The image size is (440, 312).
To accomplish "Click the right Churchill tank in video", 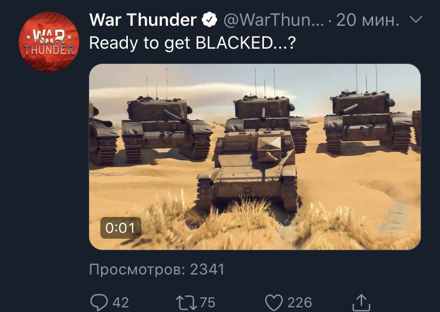I will tap(368, 121).
